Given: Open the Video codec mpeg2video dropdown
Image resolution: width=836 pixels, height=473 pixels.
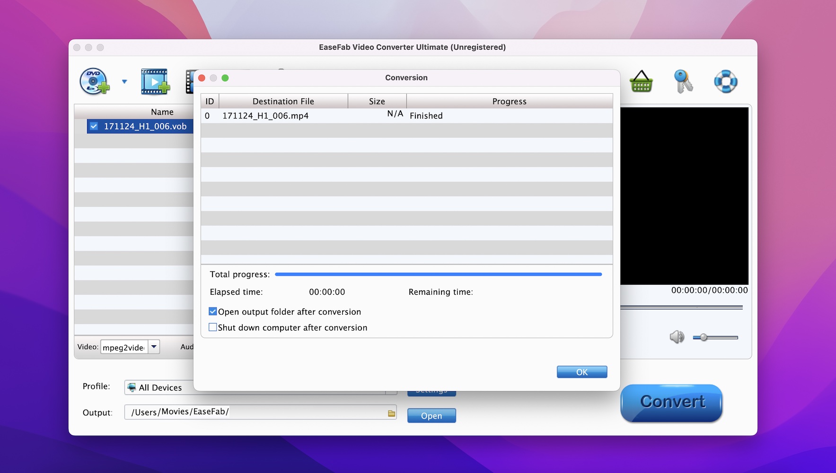Looking at the screenshot, I should [x=154, y=347].
